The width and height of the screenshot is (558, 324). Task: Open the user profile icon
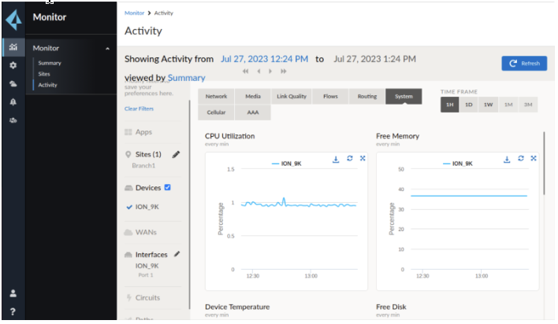[13, 294]
